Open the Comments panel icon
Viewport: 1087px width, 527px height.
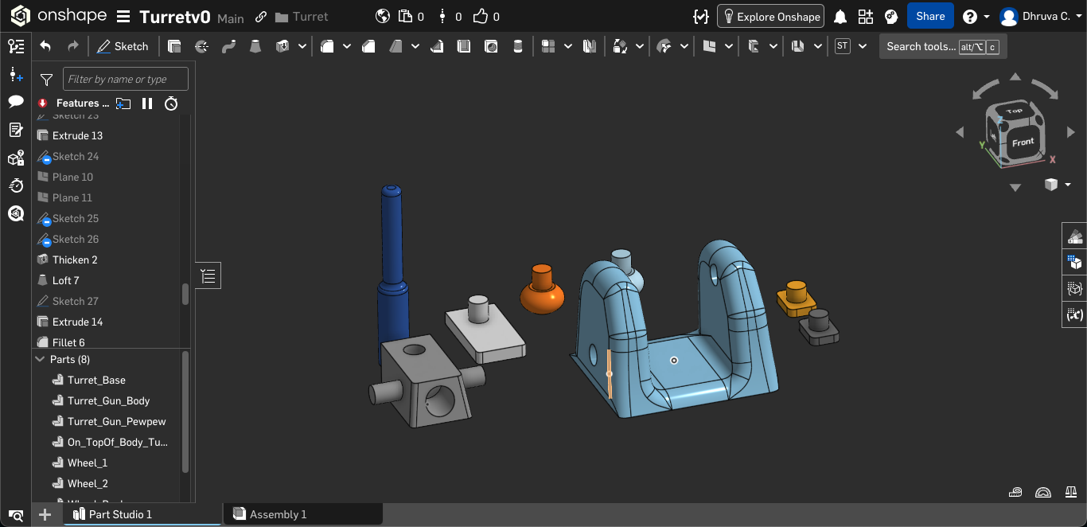[x=15, y=102]
